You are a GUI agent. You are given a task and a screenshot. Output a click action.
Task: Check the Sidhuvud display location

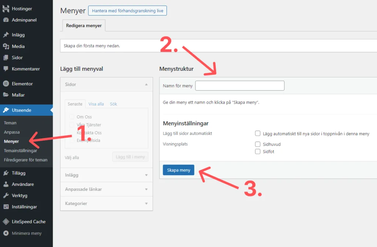pyautogui.click(x=257, y=144)
